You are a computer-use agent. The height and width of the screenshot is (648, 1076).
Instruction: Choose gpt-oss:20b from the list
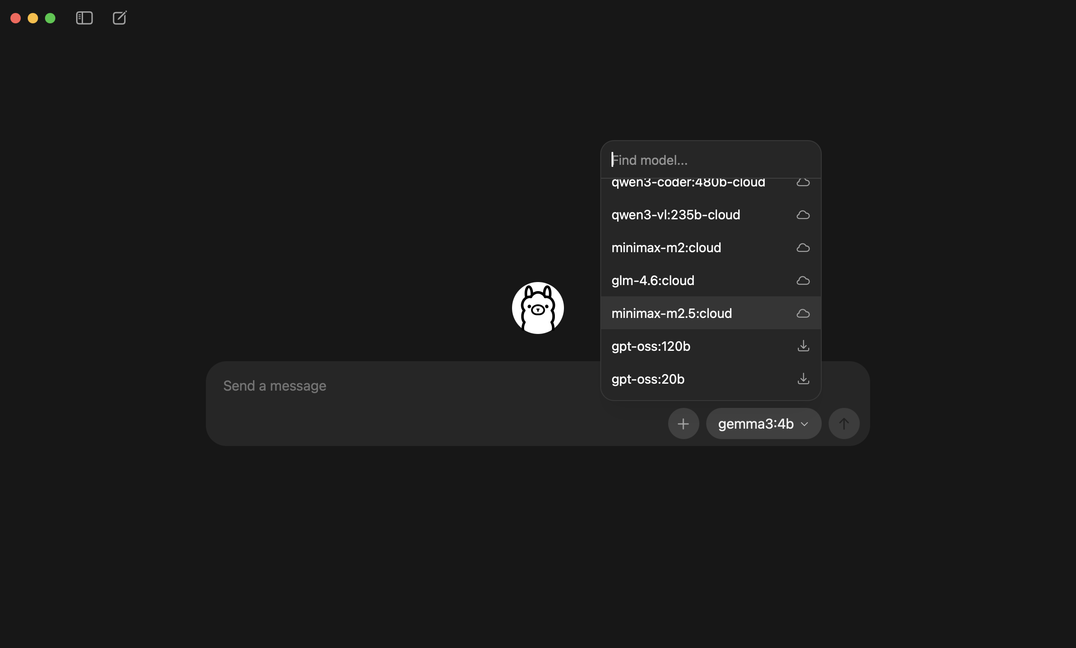(x=711, y=379)
